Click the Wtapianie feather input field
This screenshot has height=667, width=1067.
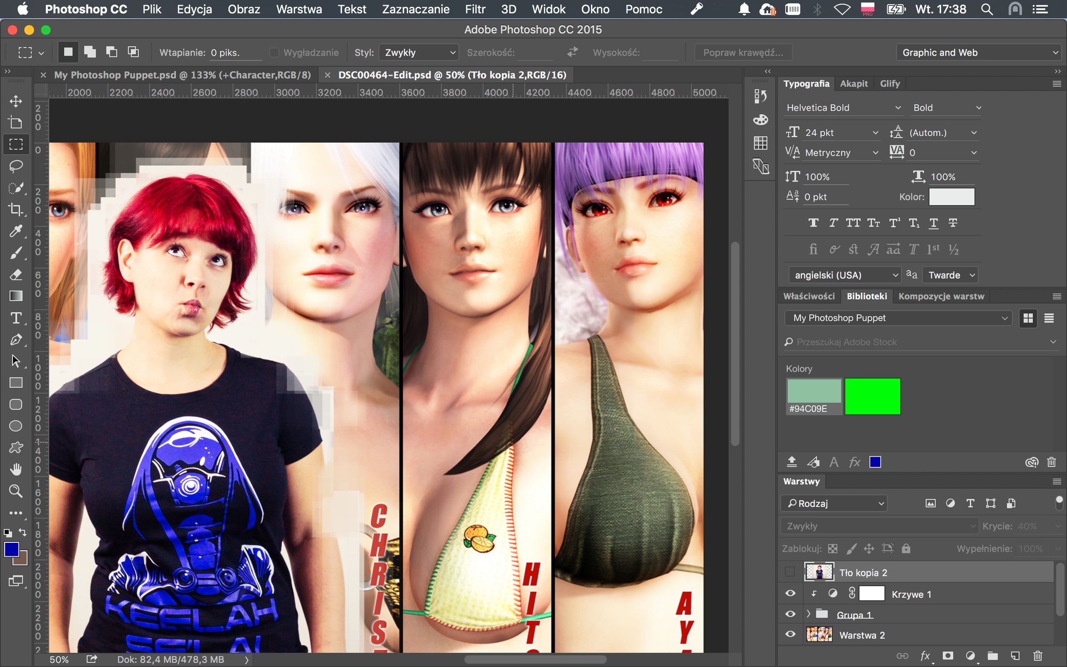coord(234,52)
